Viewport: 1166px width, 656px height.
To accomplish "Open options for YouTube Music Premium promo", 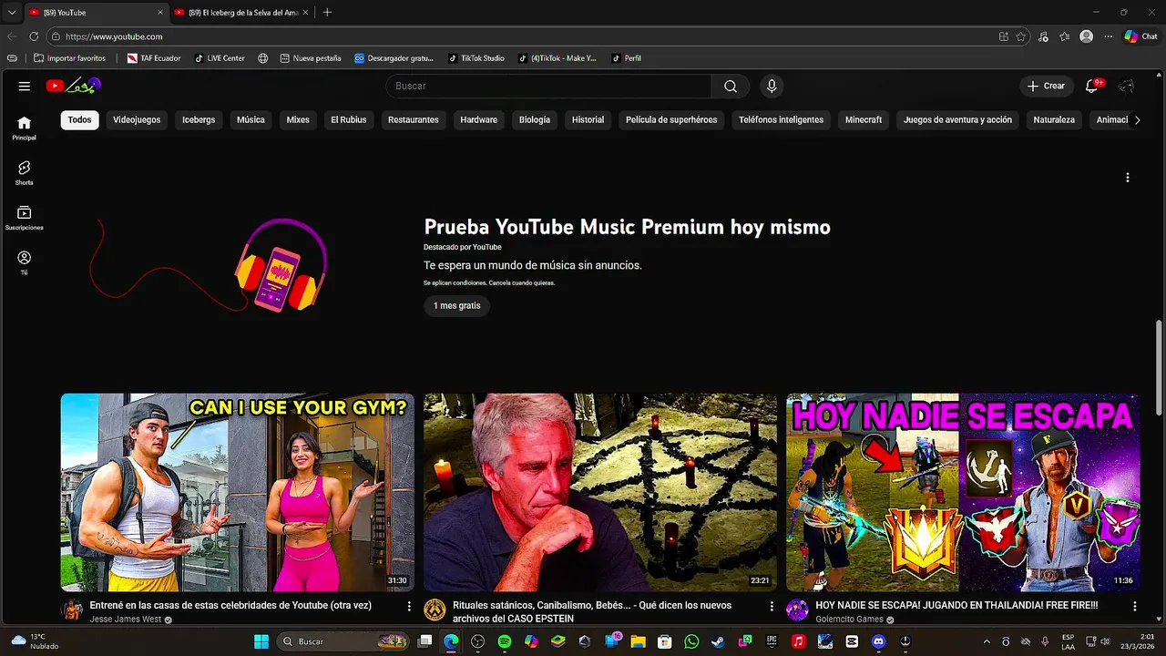I will tap(1128, 178).
